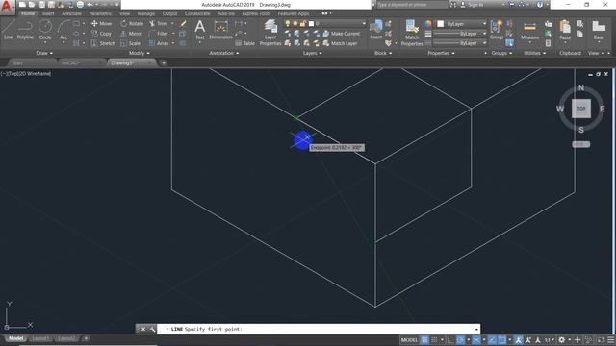616x346 pixels.
Task: Toggle MODEL space button in status bar
Action: (x=409, y=339)
